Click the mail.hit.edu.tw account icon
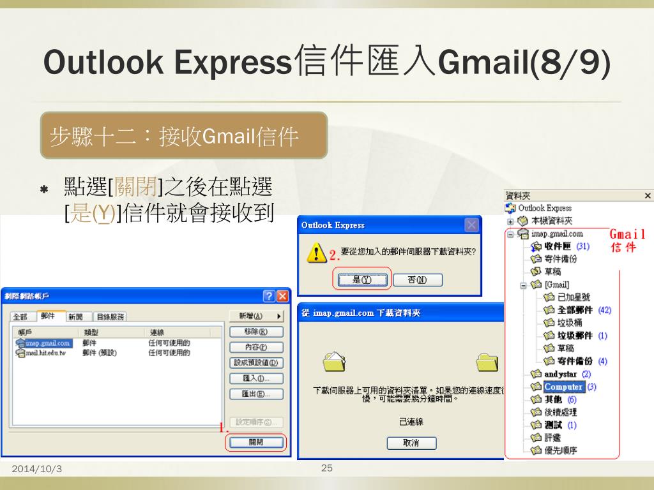The height and width of the screenshot is (490, 654). click(x=20, y=353)
